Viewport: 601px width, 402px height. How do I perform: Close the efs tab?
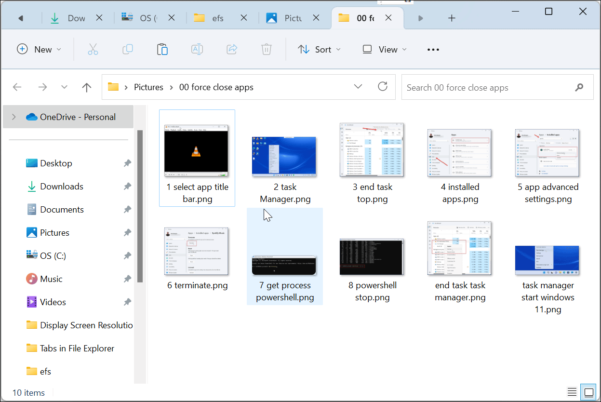(244, 18)
